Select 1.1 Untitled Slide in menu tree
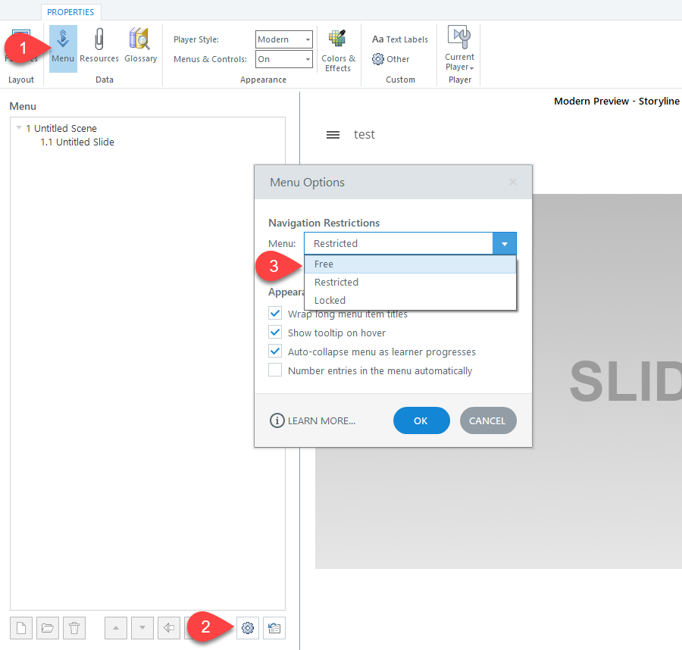Screen dimensions: 682x650 77,142
